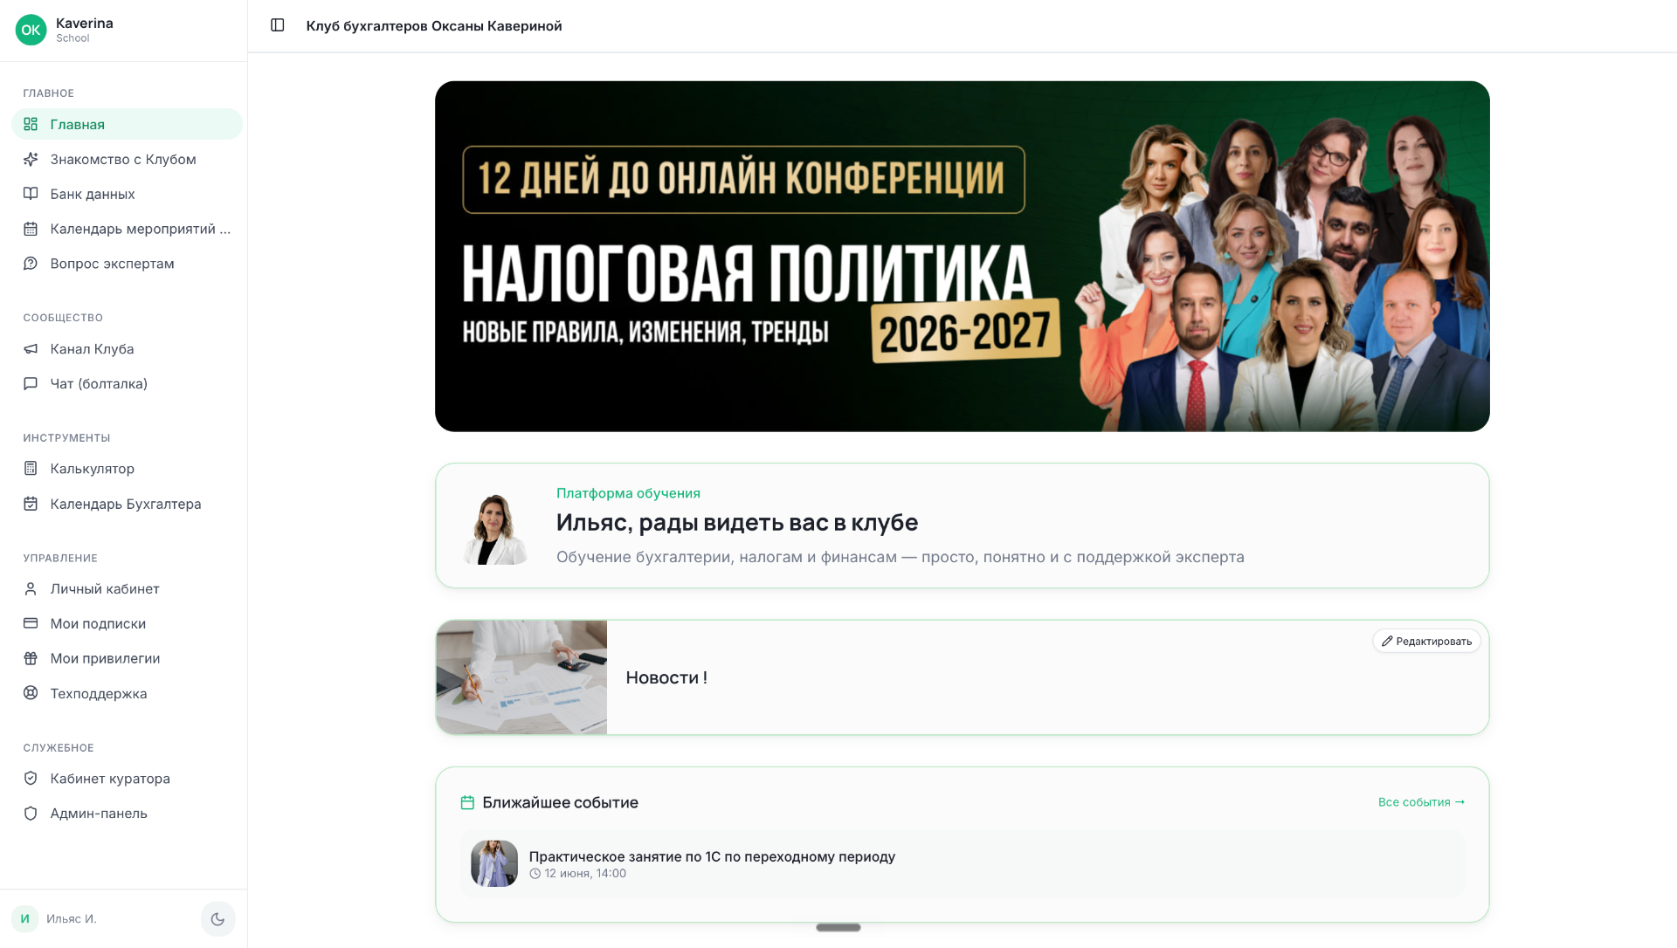View Мои привилегии

[x=127, y=658]
